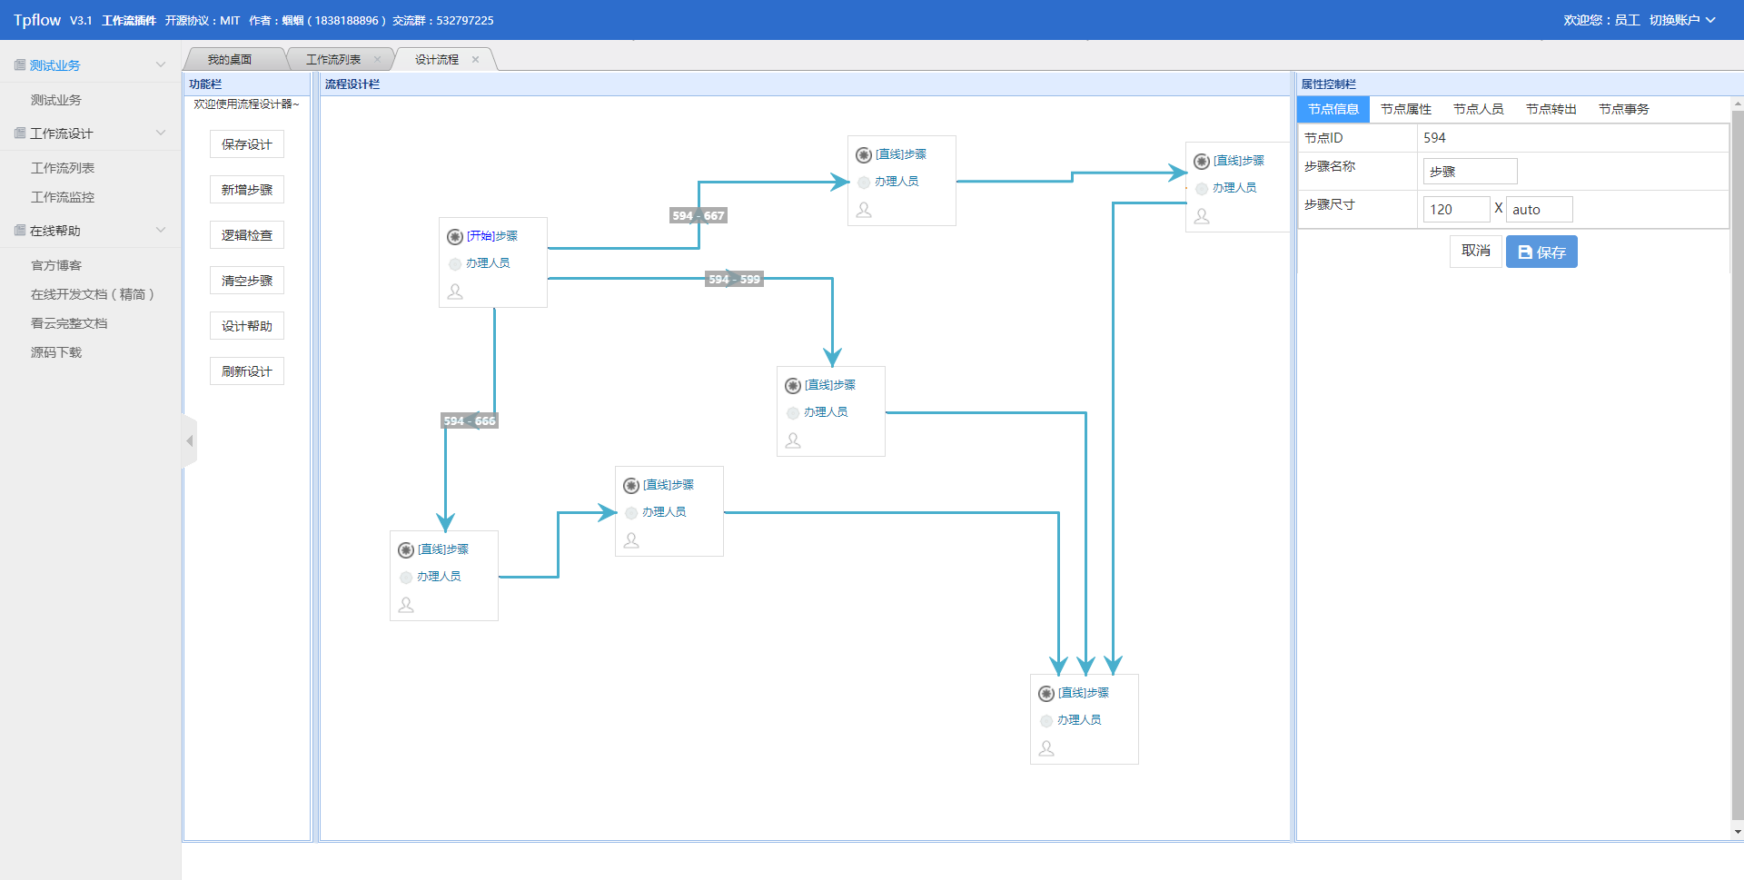Select the 办理人员 radio in 开始步骤 node
This screenshot has height=880, width=1744.
click(x=455, y=264)
